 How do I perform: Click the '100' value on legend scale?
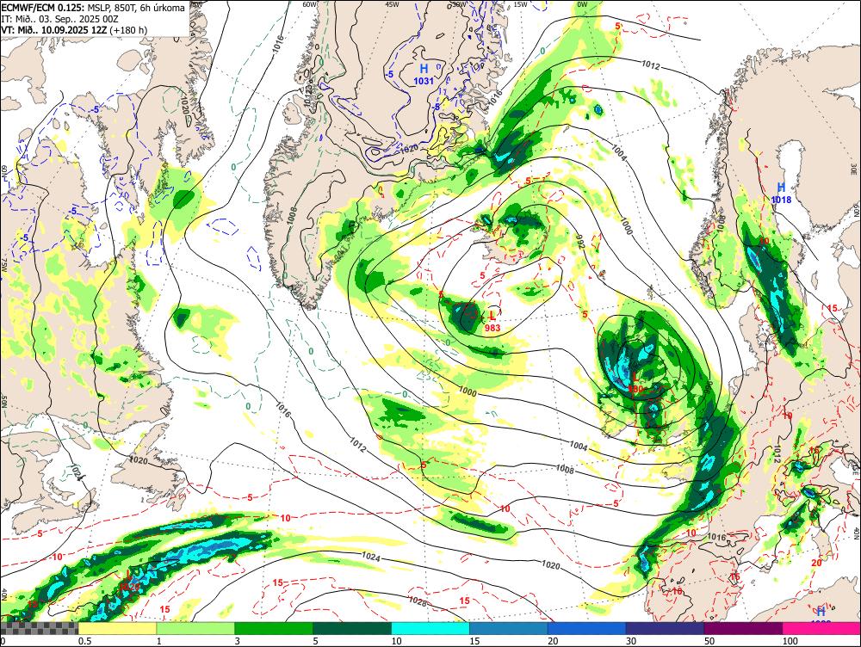click(790, 641)
